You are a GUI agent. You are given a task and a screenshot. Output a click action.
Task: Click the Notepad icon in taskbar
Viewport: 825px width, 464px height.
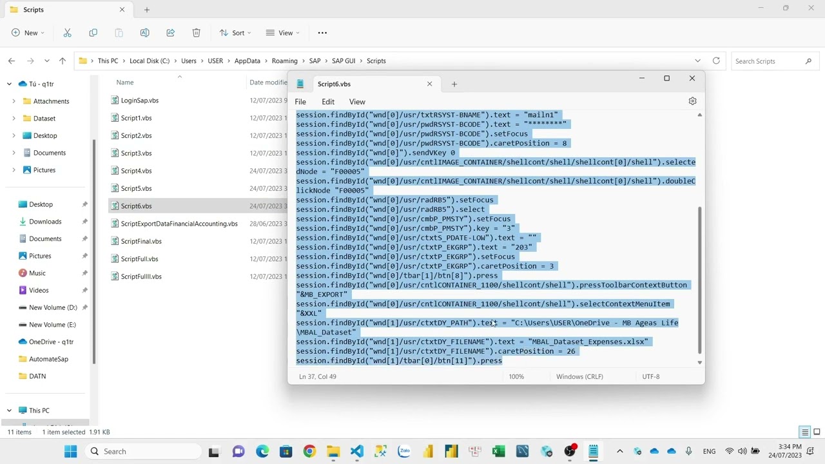tap(593, 451)
